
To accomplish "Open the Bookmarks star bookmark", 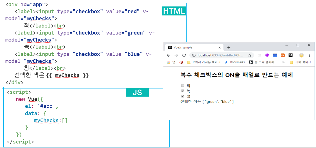I will tap(235, 62).
